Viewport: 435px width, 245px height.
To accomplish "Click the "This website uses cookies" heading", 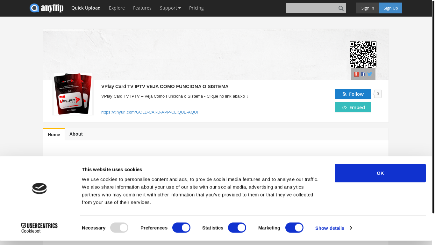I will [x=112, y=169].
